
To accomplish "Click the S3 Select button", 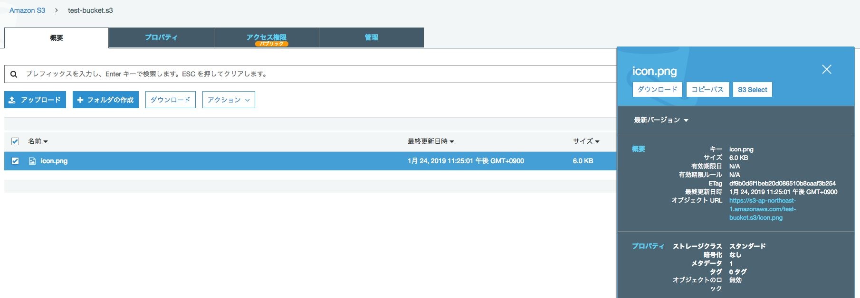I will [753, 89].
